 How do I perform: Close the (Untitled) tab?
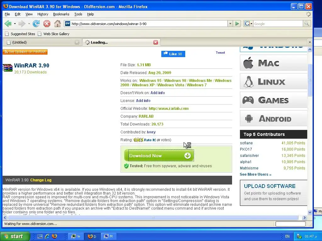(77, 42)
